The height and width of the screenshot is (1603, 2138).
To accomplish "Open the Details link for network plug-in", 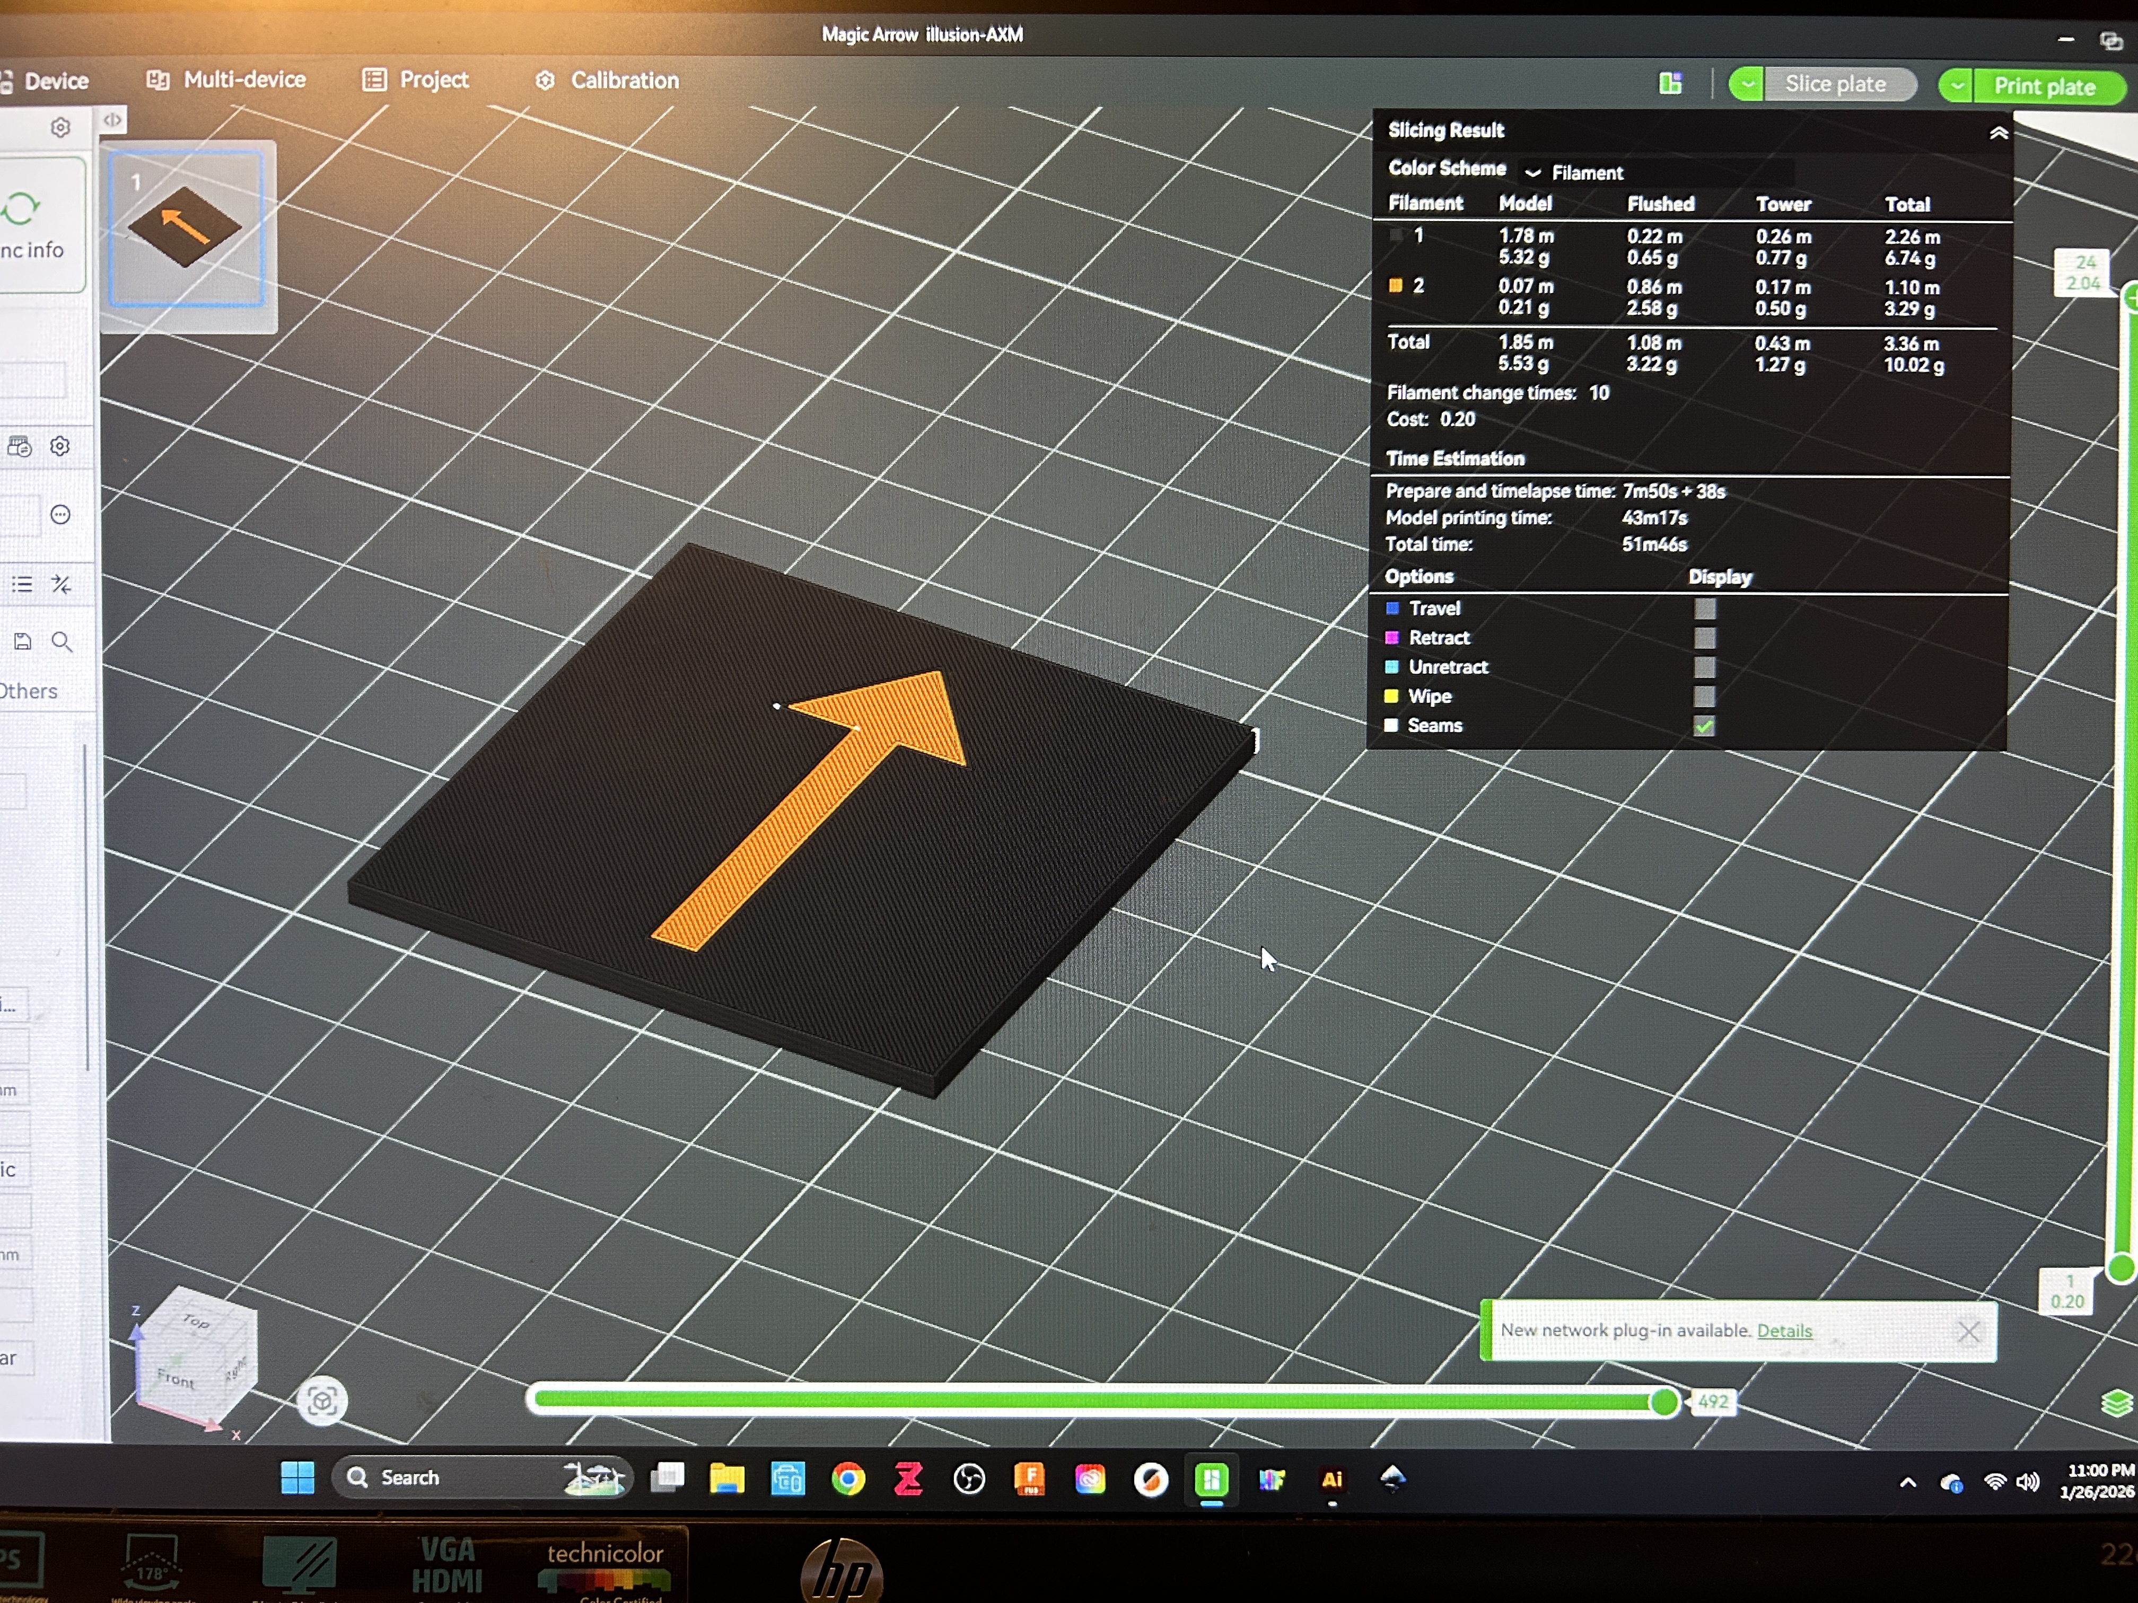I will tap(1784, 1331).
